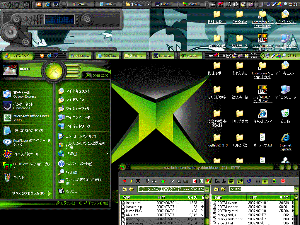This screenshot has width=300, height=225.
Task: Open トリップ検索 folder on desktop
Action: [x=240, y=116]
